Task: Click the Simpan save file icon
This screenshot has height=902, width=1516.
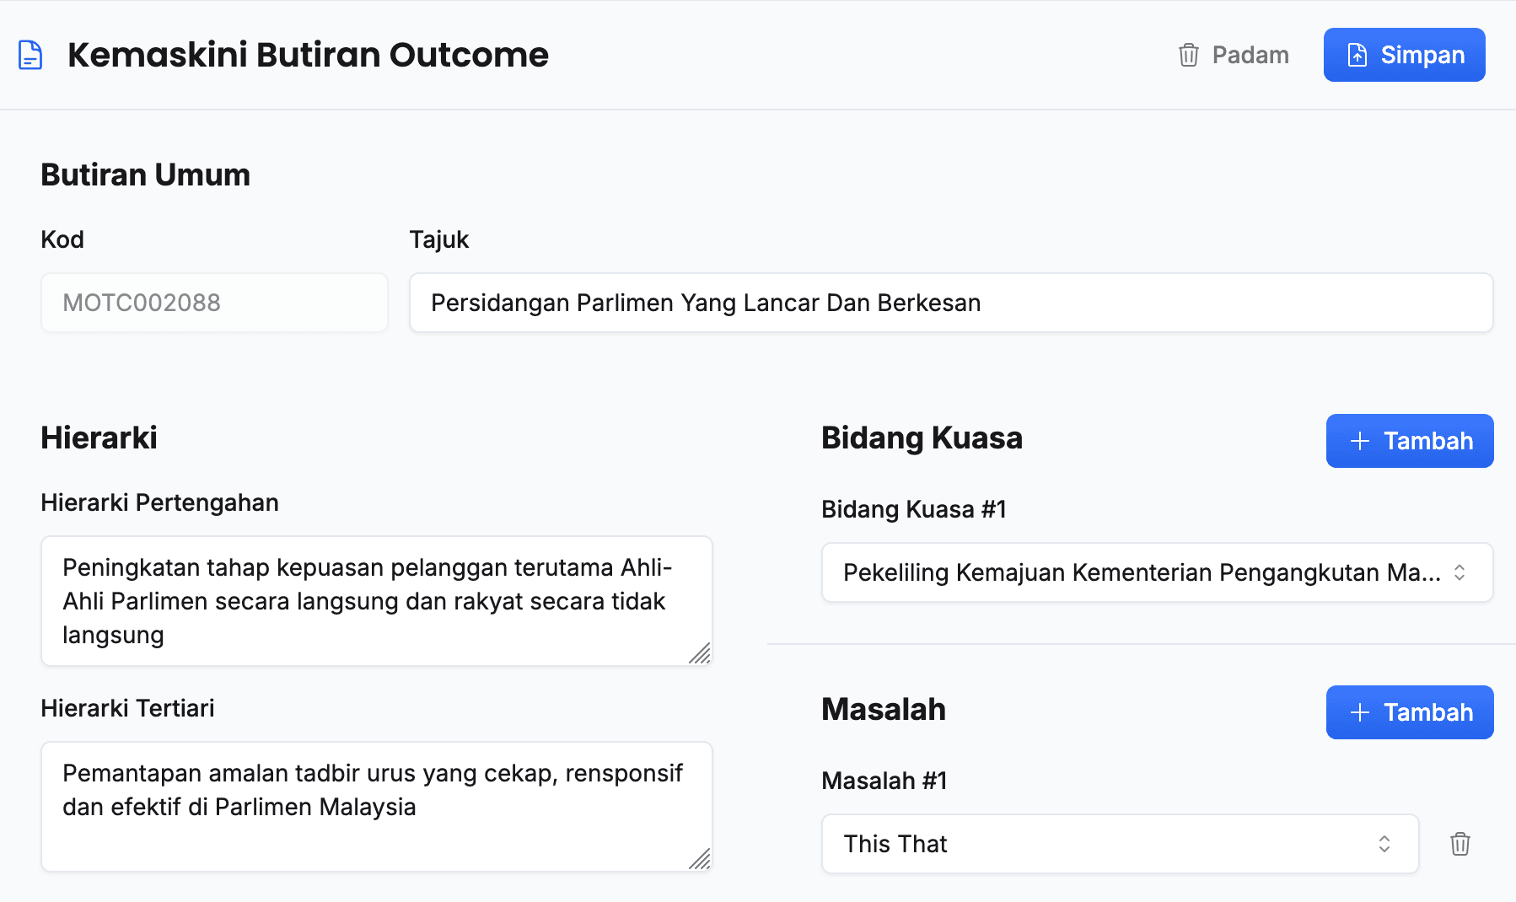Action: point(1357,55)
